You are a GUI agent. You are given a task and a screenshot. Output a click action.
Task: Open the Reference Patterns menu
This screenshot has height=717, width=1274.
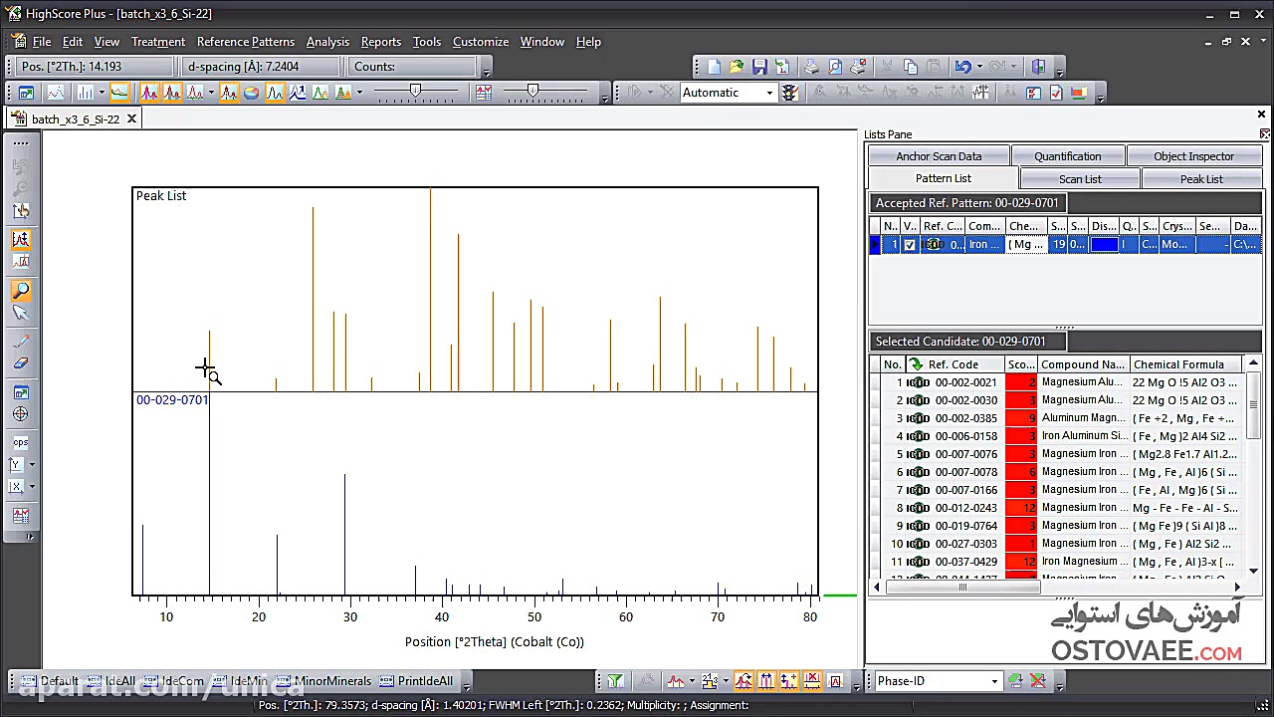pyautogui.click(x=245, y=42)
